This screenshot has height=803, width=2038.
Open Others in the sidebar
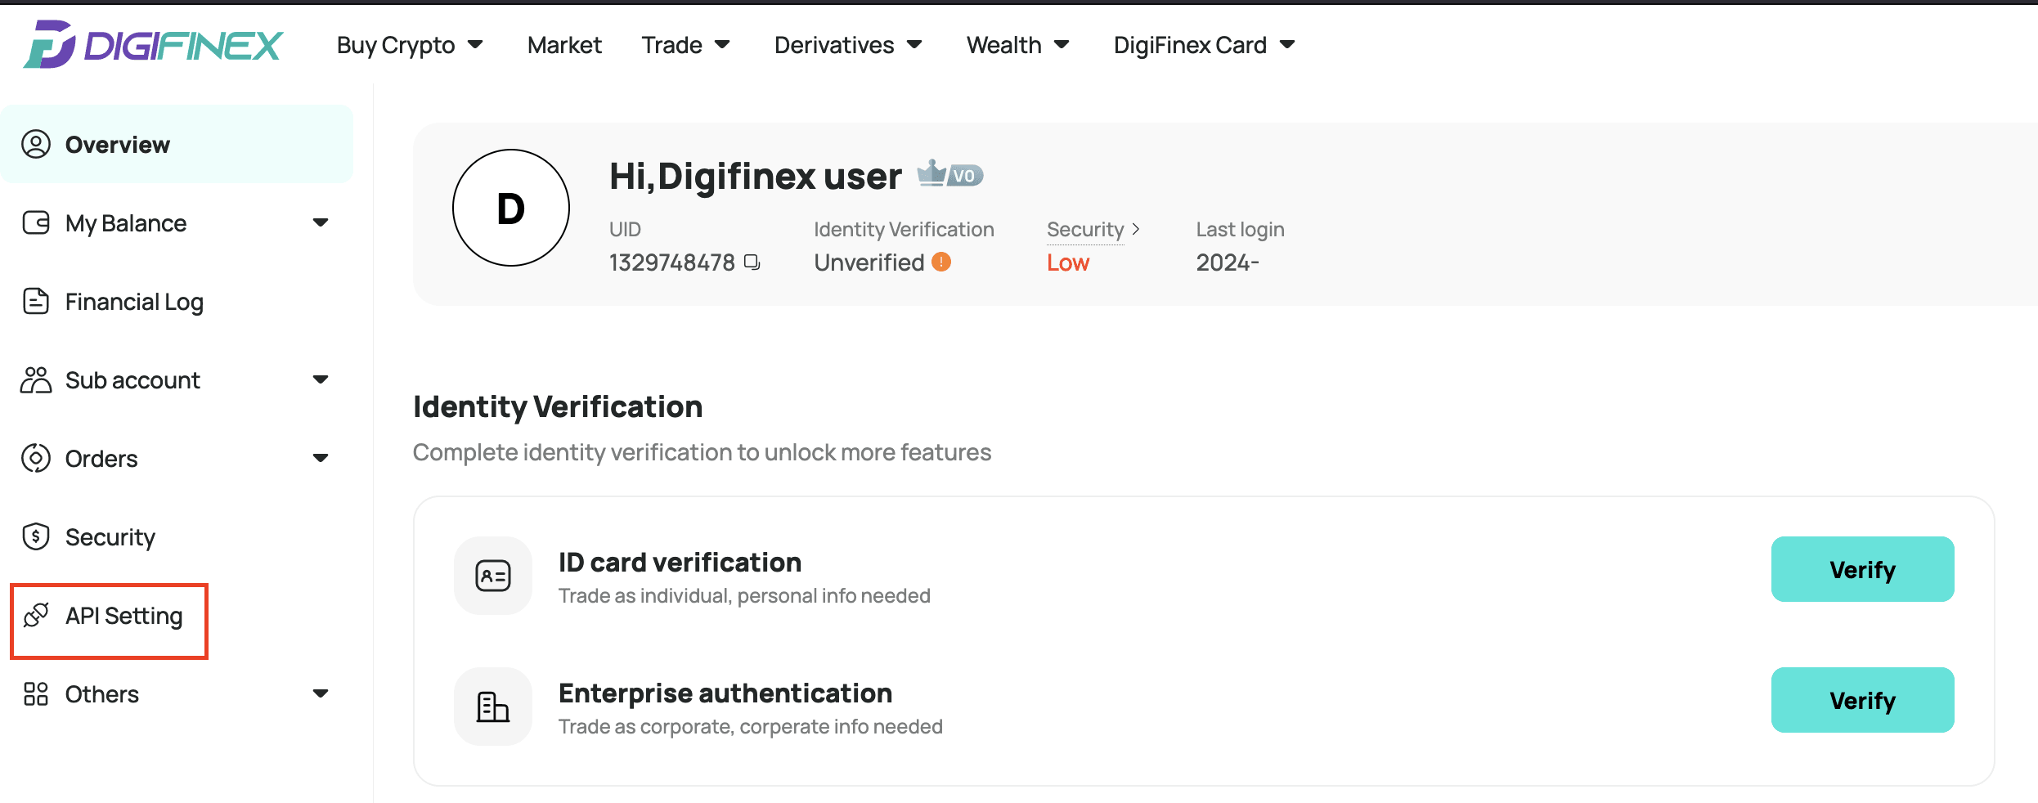click(177, 694)
